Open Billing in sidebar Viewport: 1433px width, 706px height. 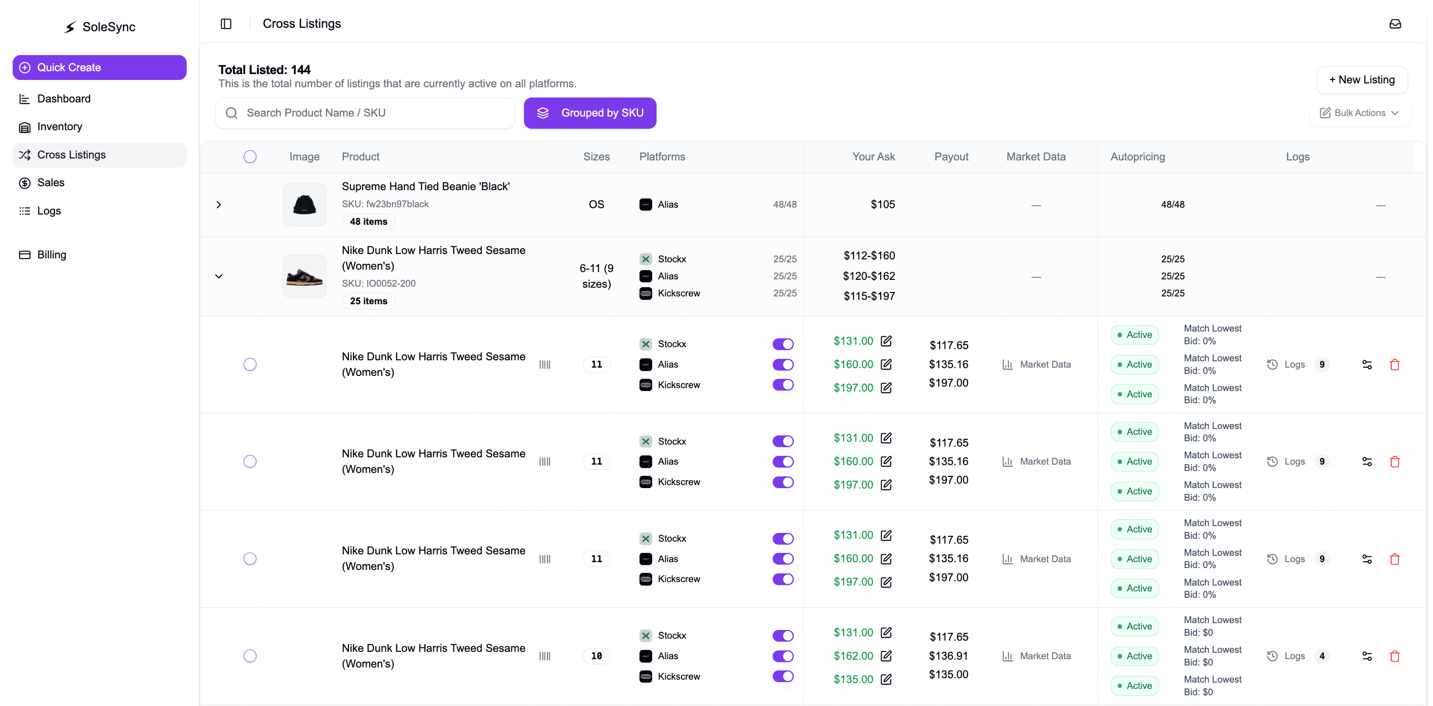tap(99, 255)
